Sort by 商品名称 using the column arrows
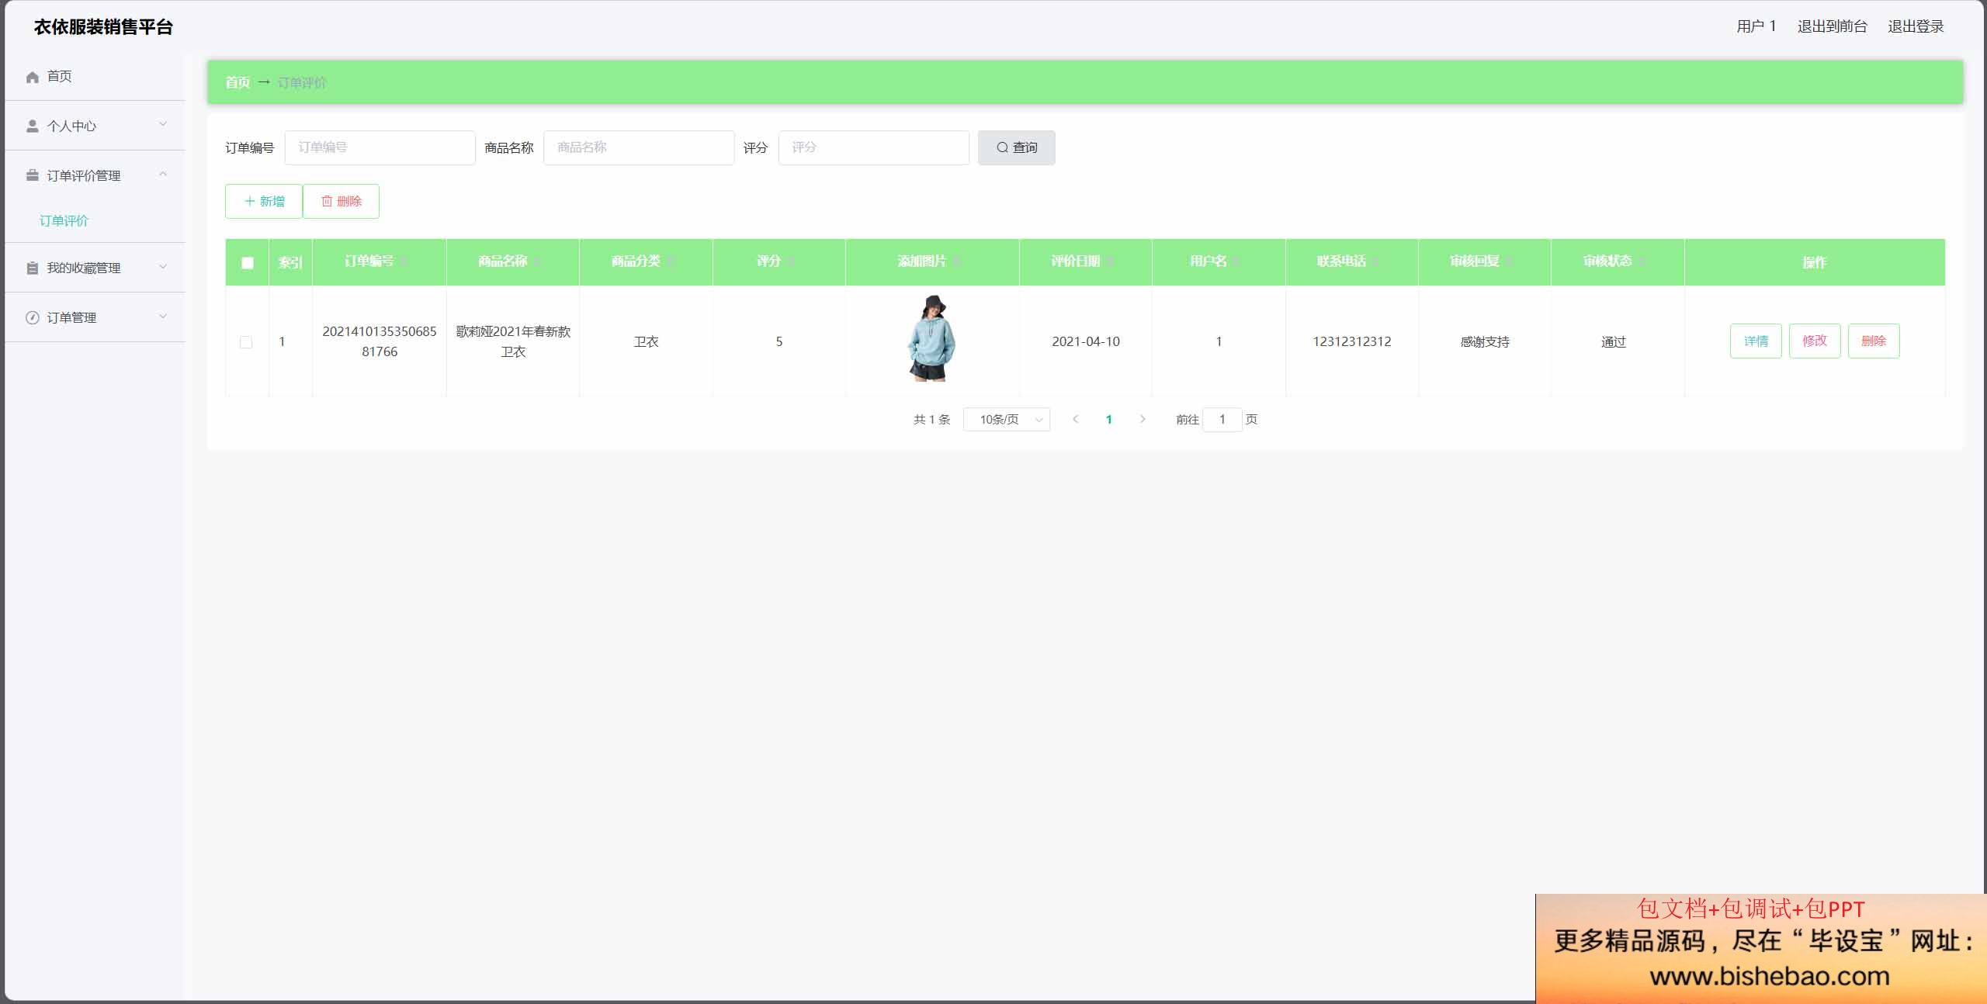Screen dimensions: 1987x1004 (x=537, y=261)
